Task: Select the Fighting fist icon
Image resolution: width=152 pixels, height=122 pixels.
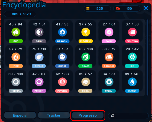Action: [132, 32]
